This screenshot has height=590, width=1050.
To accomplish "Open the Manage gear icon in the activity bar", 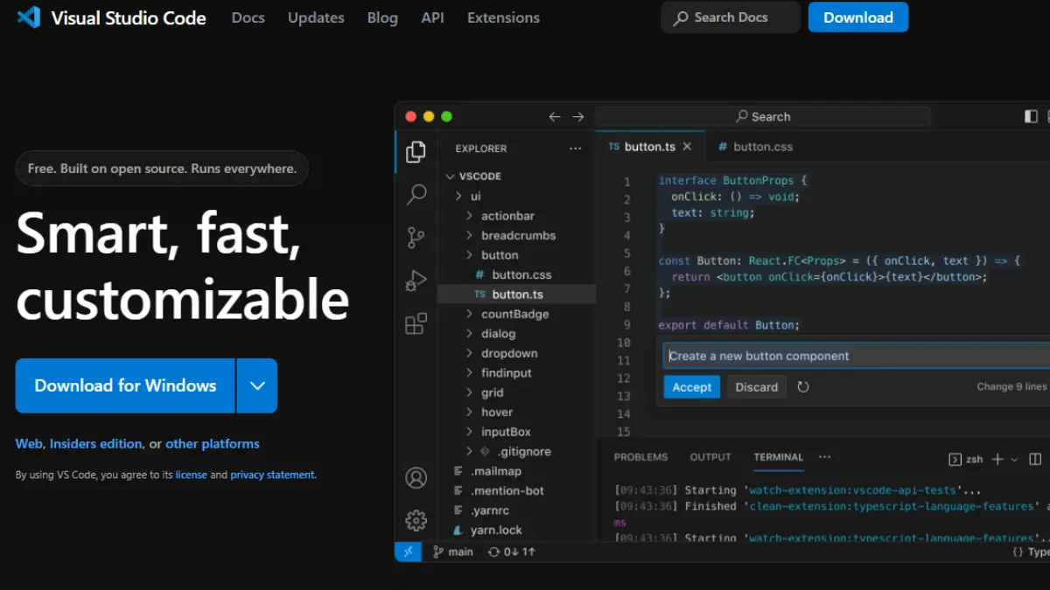I will click(416, 520).
